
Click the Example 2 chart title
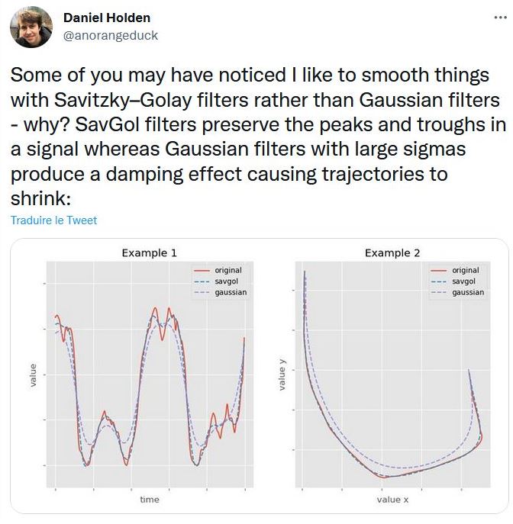(x=392, y=253)
